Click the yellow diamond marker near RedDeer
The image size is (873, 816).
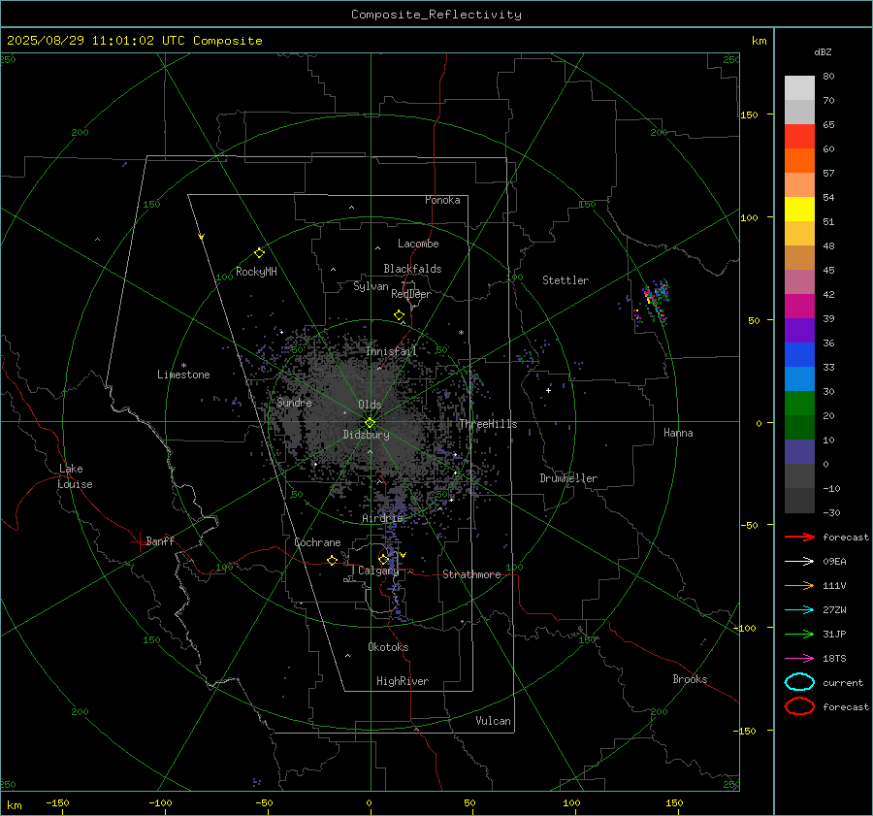[x=399, y=315]
